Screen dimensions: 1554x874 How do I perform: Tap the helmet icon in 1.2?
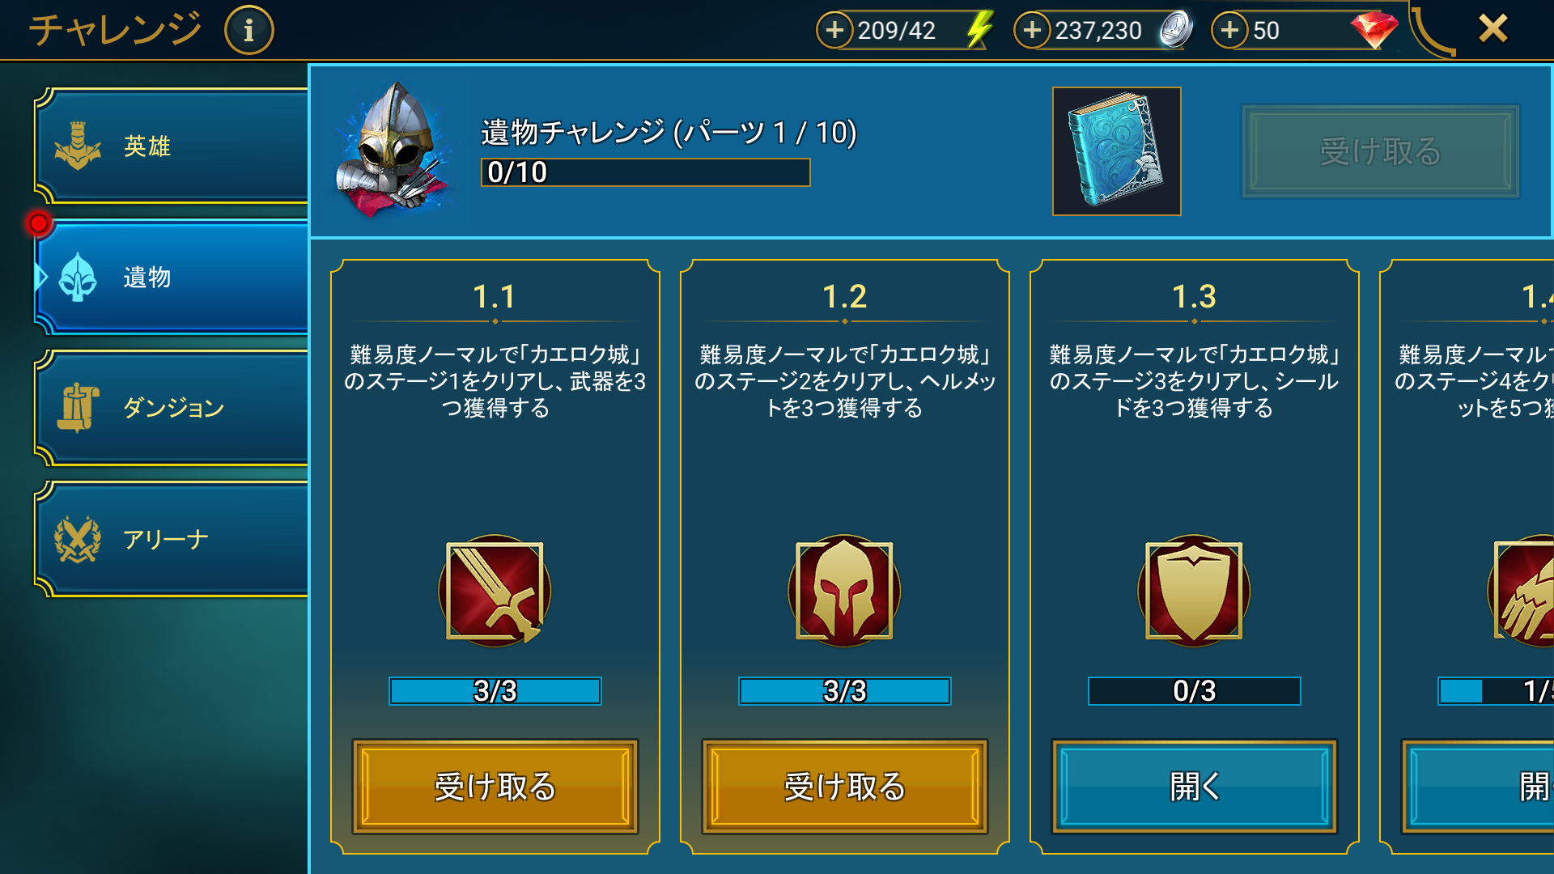tap(844, 591)
